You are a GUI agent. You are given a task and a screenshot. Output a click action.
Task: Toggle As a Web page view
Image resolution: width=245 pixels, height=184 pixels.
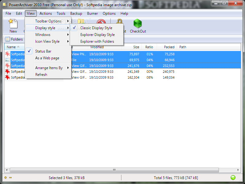48,58
